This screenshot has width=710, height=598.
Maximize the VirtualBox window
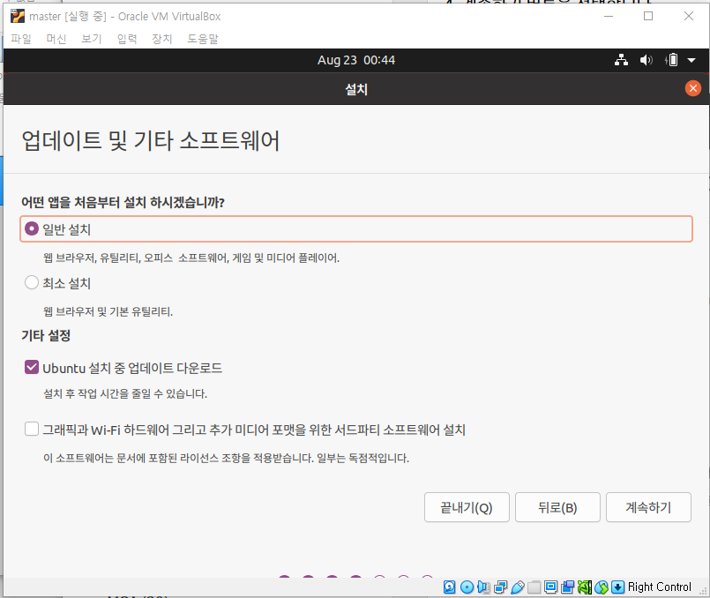pos(648,16)
